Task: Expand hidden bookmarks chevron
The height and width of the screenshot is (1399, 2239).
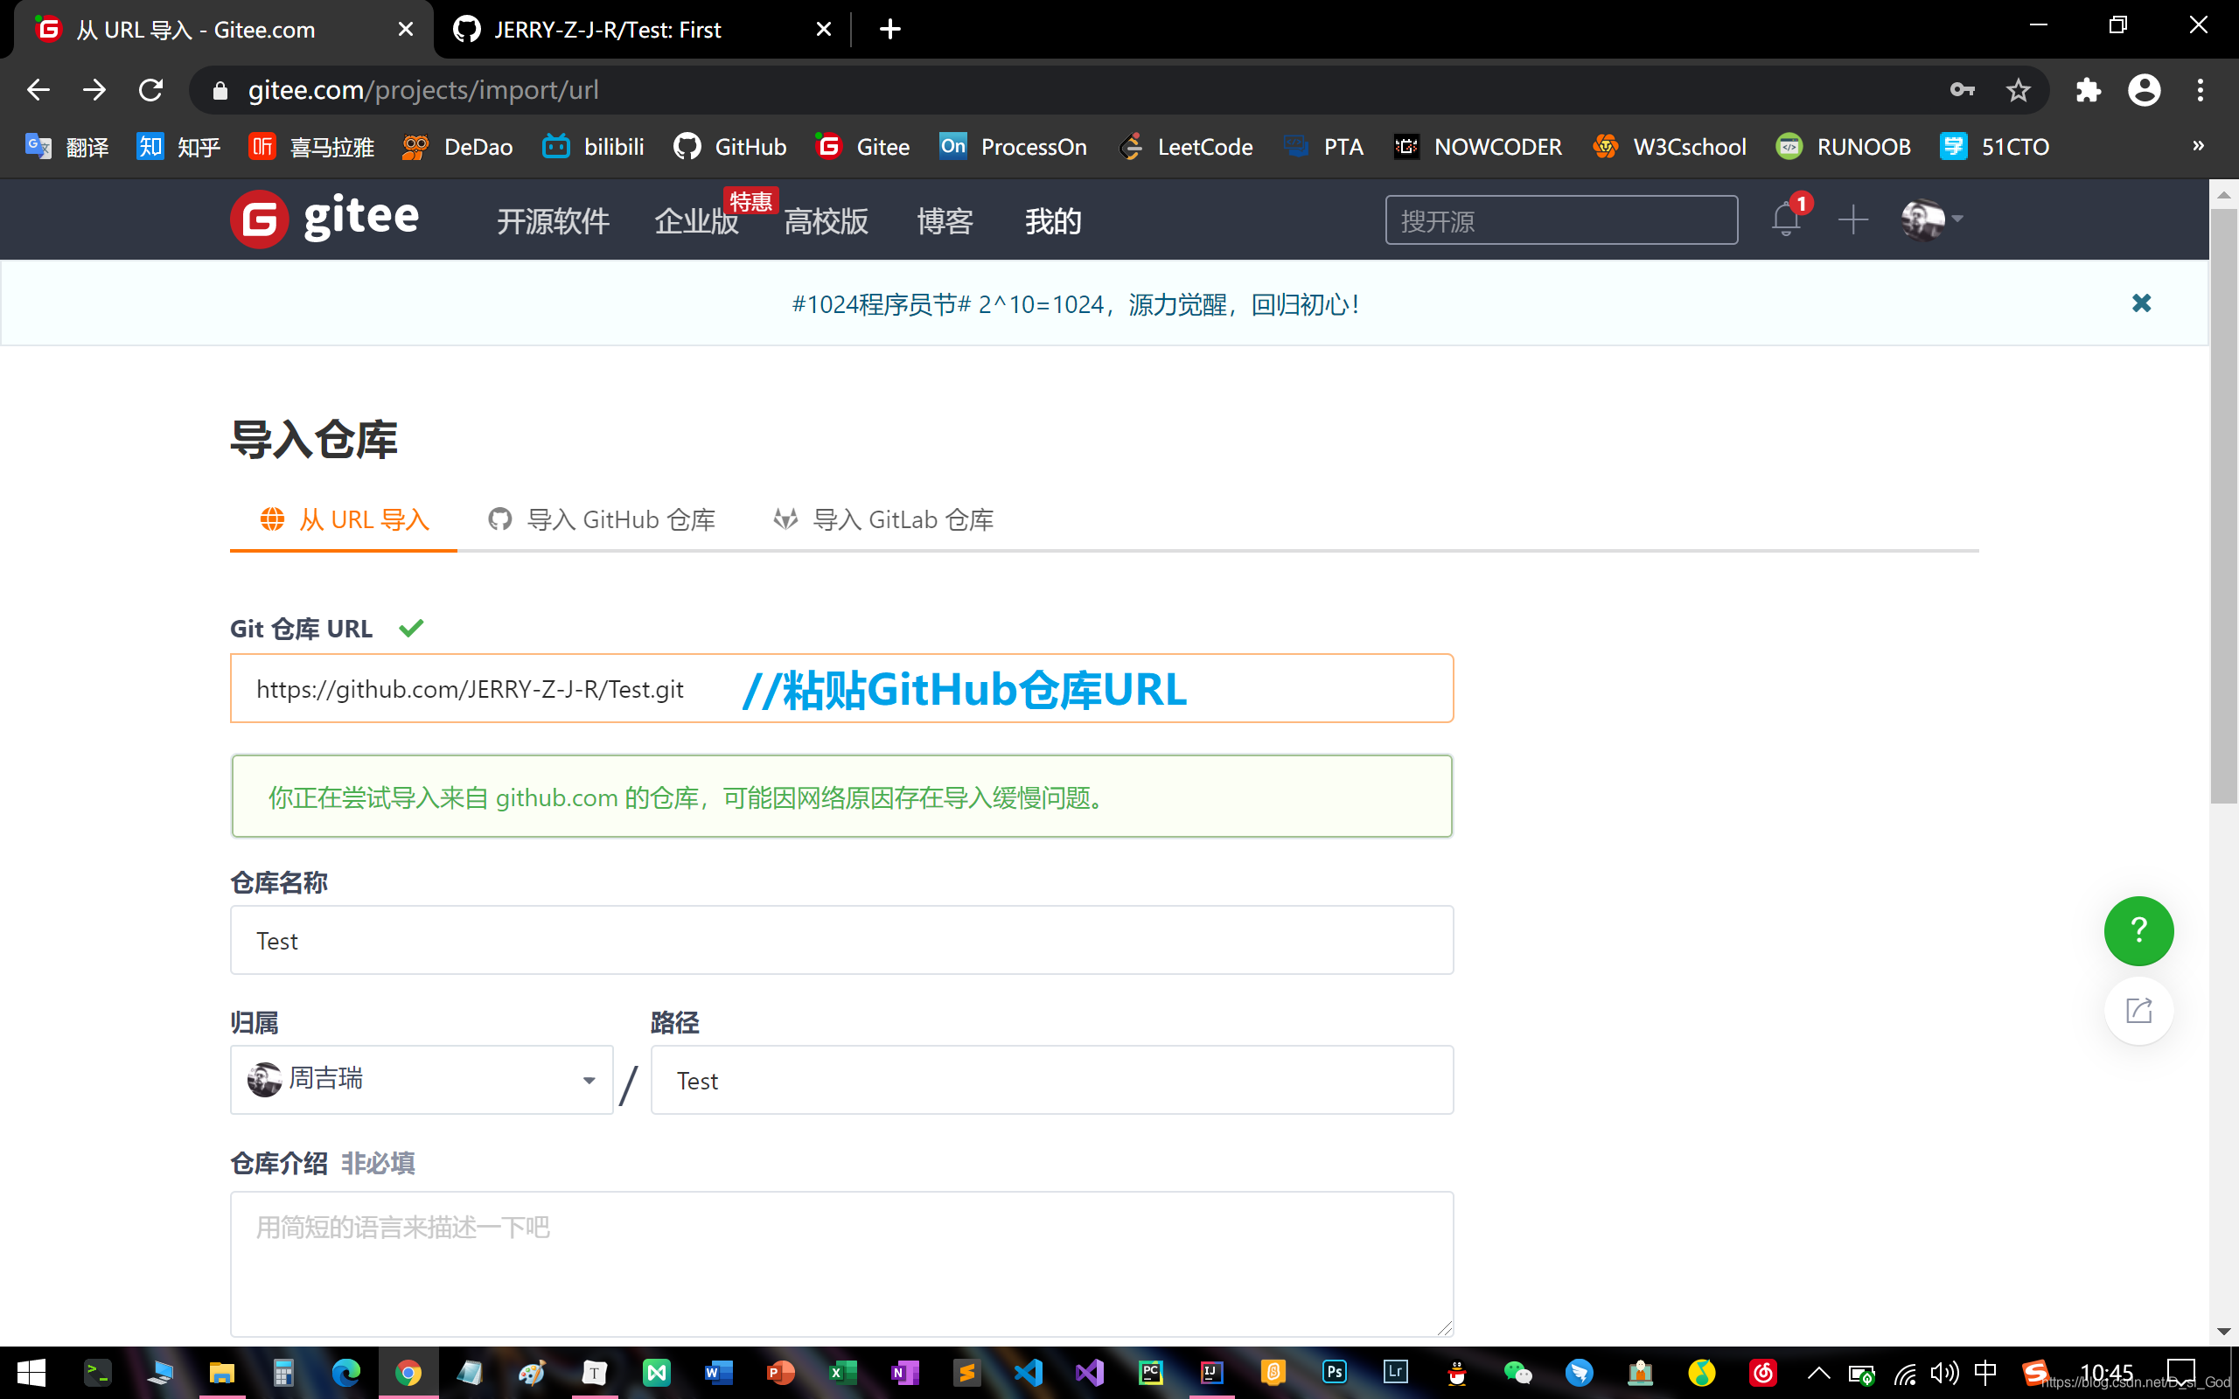Action: click(x=2198, y=146)
